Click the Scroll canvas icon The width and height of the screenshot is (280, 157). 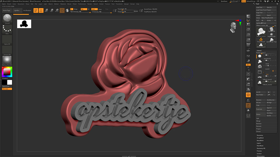tap(248, 24)
